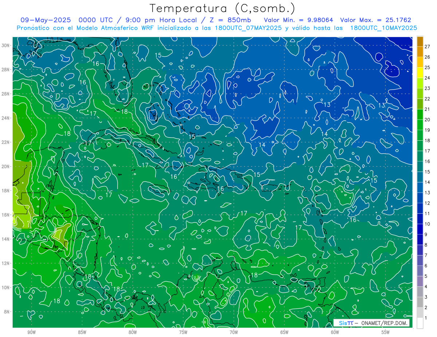Click the "1800UTC_10MAY2025" valid-until time text
Screen dimensions: 437x337
point(383,28)
